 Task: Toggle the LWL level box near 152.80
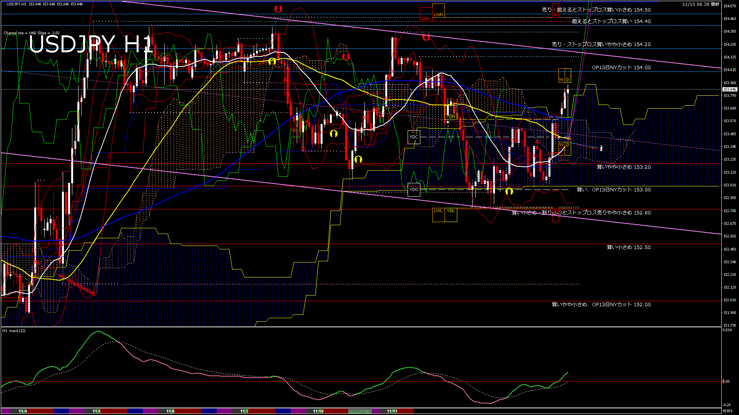point(438,211)
